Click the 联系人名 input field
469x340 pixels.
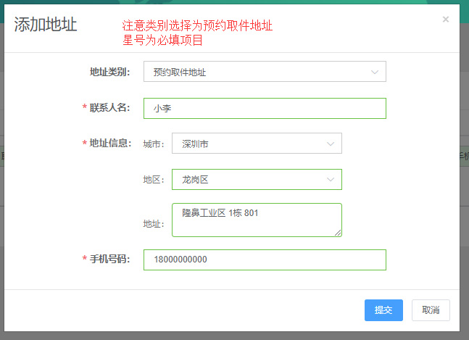point(265,108)
